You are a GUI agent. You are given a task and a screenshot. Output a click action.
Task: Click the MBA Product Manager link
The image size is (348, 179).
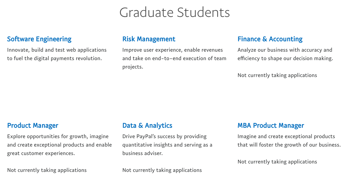(270, 126)
